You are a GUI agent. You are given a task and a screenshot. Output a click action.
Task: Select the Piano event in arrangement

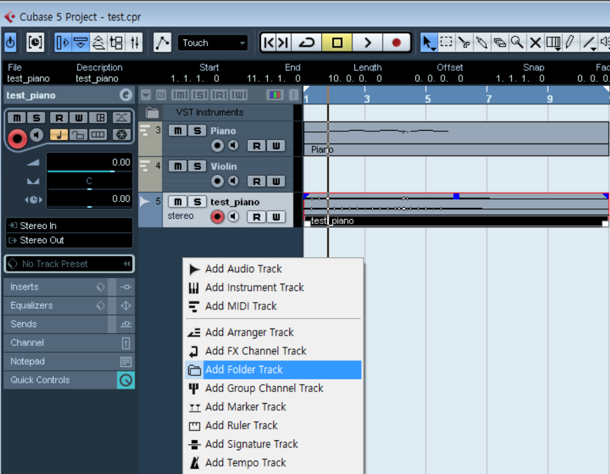pos(456,139)
